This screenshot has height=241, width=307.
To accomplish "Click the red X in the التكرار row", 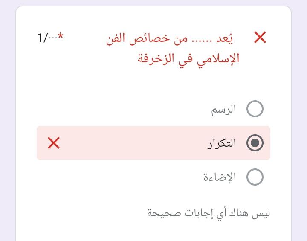I will pos(54,143).
